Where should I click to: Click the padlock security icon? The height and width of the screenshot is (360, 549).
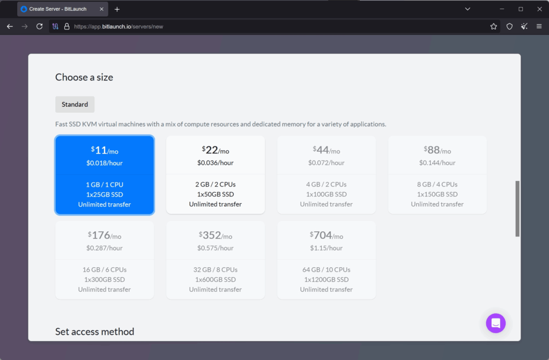click(66, 26)
